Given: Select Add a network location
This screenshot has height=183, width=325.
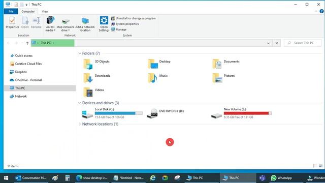Looking at the screenshot, I should [85, 24].
